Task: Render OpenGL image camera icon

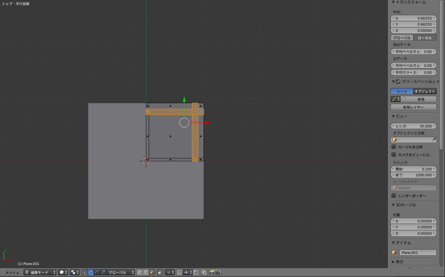Action: point(212,273)
